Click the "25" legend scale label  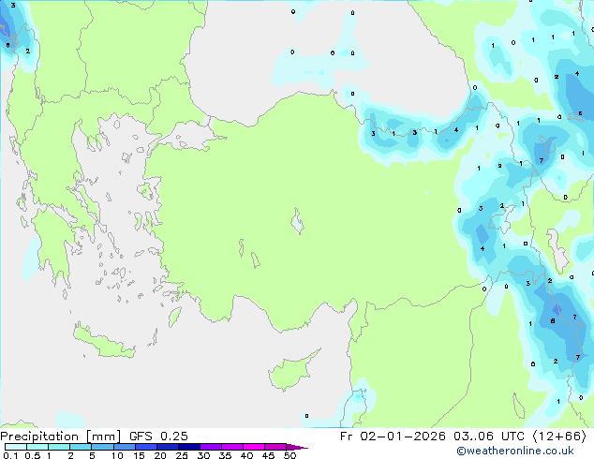[182, 455]
